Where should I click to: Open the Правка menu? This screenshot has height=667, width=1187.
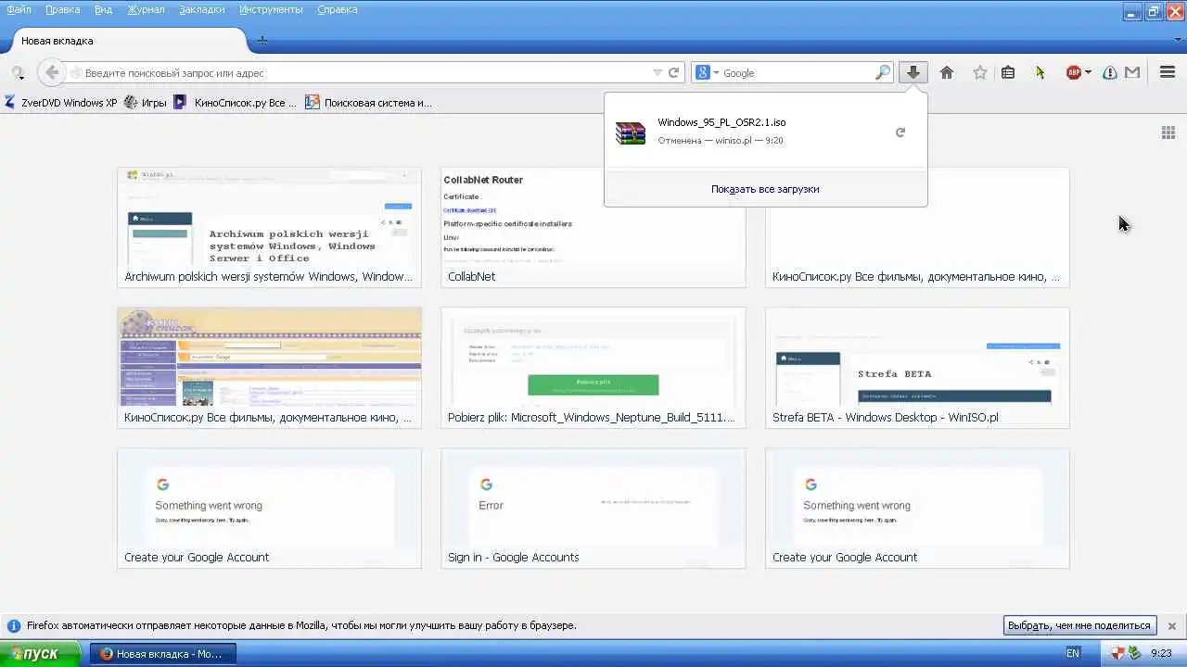pyautogui.click(x=62, y=9)
